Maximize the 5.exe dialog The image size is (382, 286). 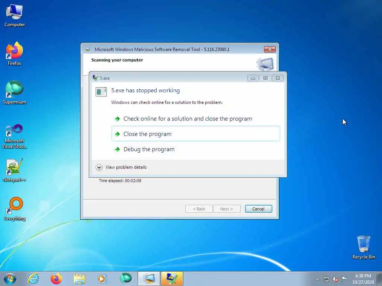tap(265, 78)
